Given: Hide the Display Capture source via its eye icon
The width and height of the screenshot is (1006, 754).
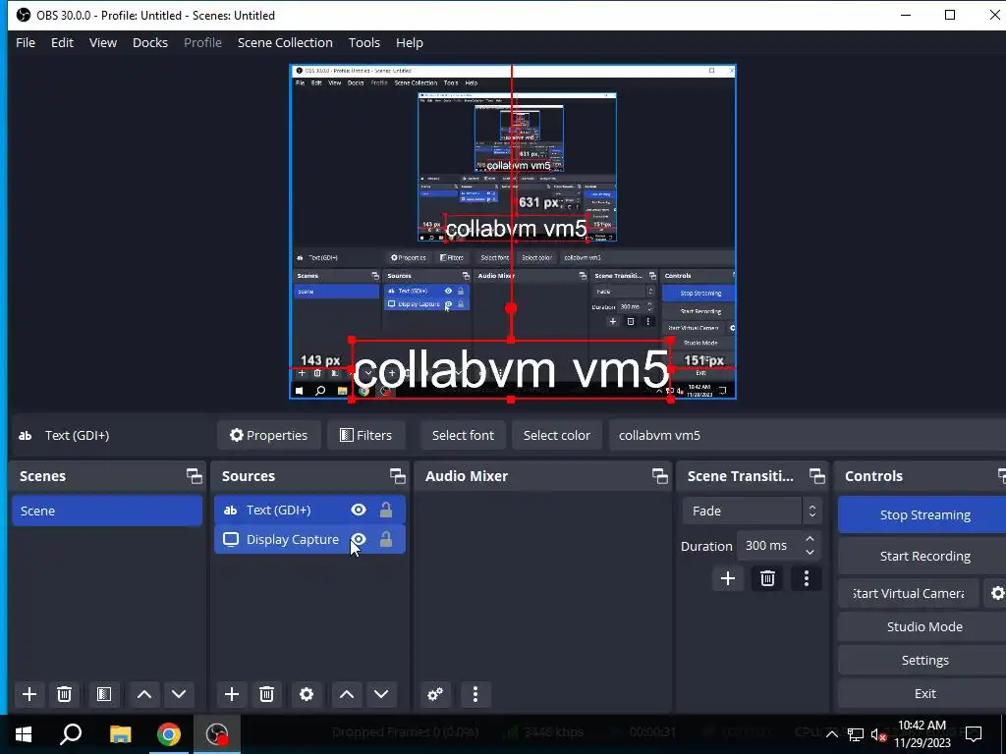Looking at the screenshot, I should click(359, 539).
